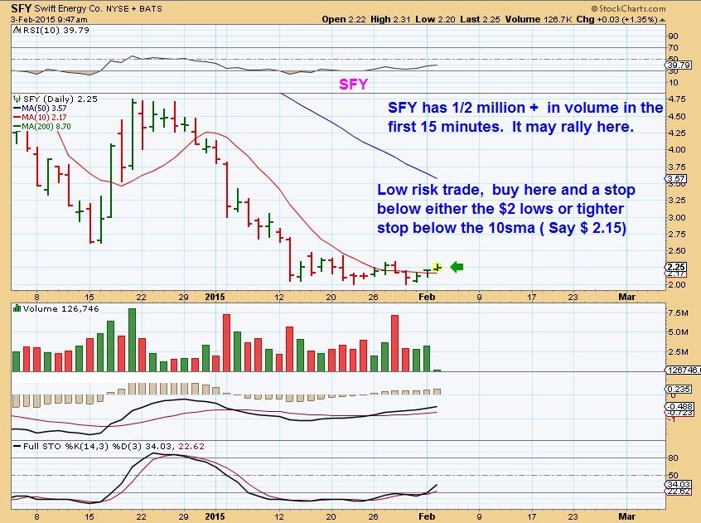The width and height of the screenshot is (701, 523).
Task: Click the 34.03 stochastic value tag
Action: click(x=679, y=485)
